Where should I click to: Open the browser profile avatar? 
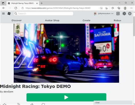(125, 8)
